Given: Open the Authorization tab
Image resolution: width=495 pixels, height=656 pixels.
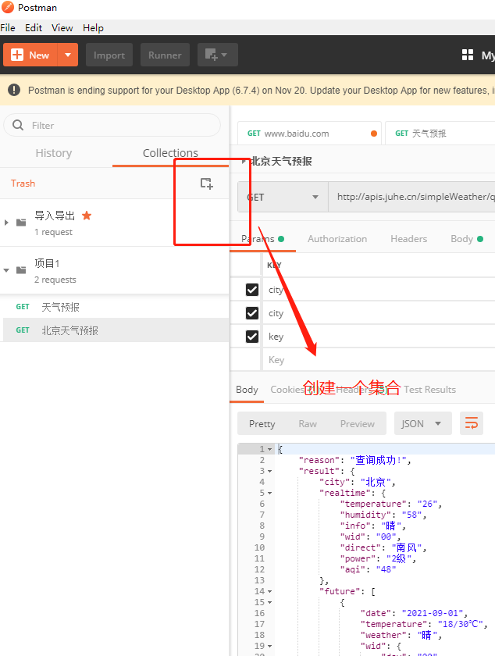Looking at the screenshot, I should pos(337,239).
